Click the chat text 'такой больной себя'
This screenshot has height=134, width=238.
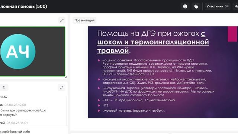pyautogui.click(x=15, y=132)
